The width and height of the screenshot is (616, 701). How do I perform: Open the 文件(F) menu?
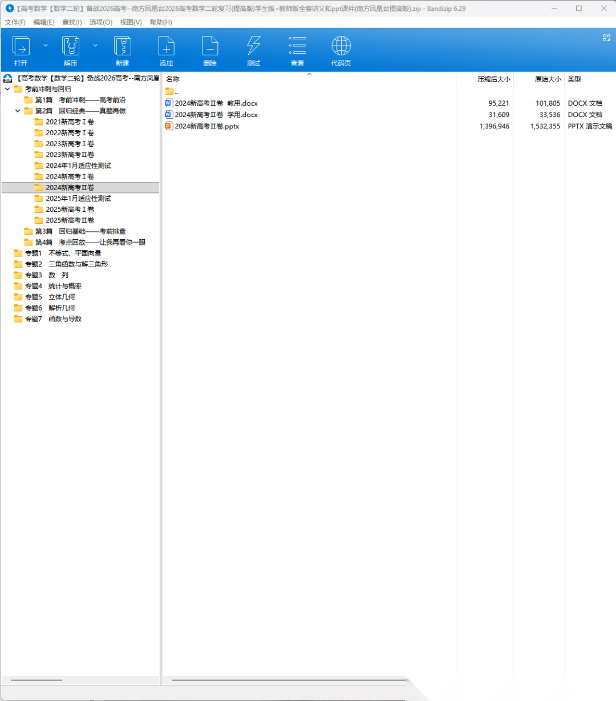tap(15, 22)
